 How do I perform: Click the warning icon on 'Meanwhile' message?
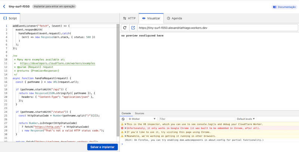(x=122, y=136)
